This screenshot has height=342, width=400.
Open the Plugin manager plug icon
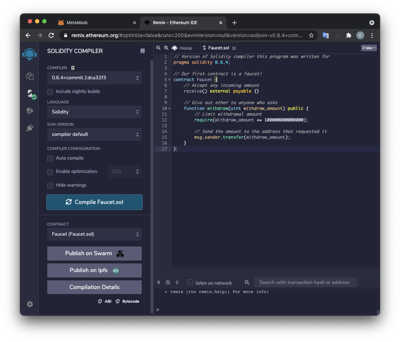click(x=30, y=128)
